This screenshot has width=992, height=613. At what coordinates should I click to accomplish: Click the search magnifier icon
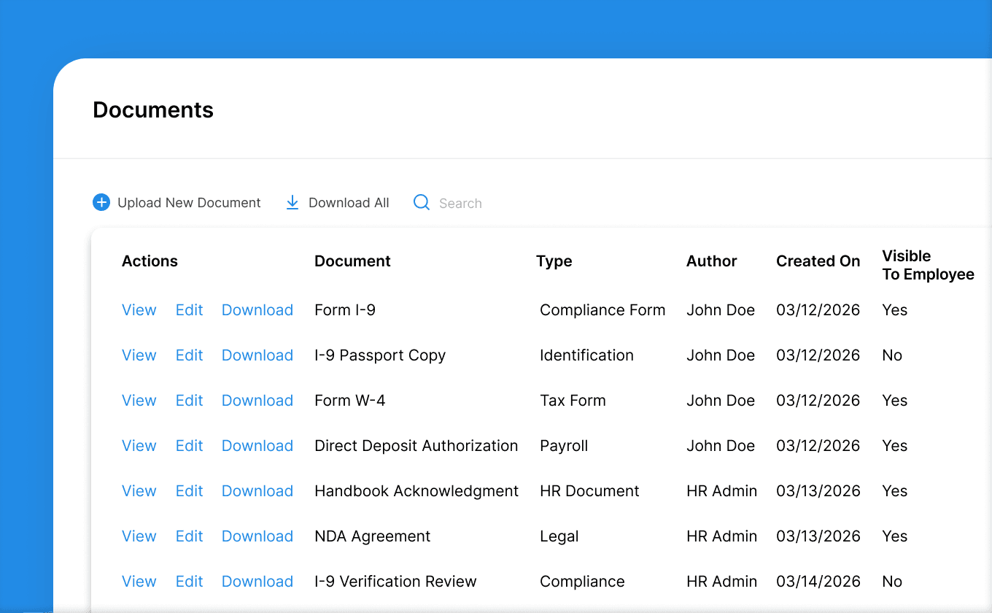click(x=422, y=202)
